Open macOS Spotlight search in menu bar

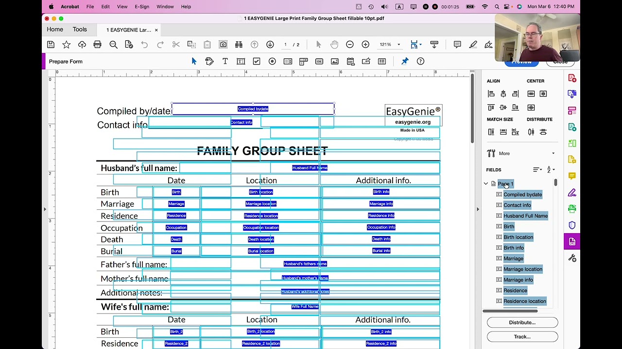[x=497, y=7]
